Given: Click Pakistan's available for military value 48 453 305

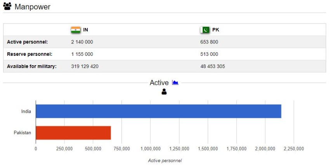Looking at the screenshot, I should pos(212,66).
